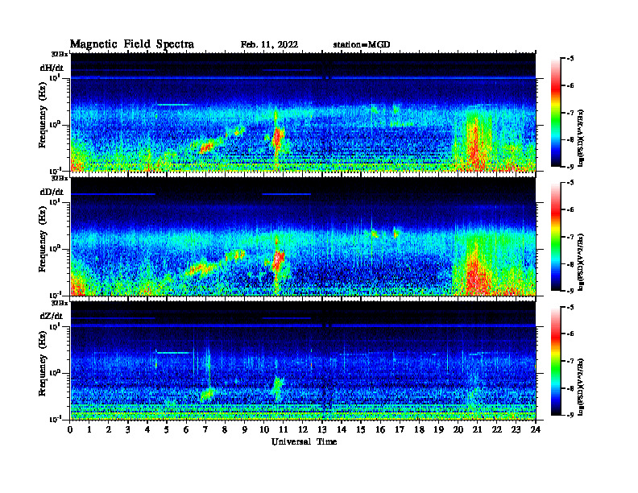Image resolution: width=638 pixels, height=493 pixels.
Task: Click hour 12 on the Universal Time axis
Action: point(303,429)
